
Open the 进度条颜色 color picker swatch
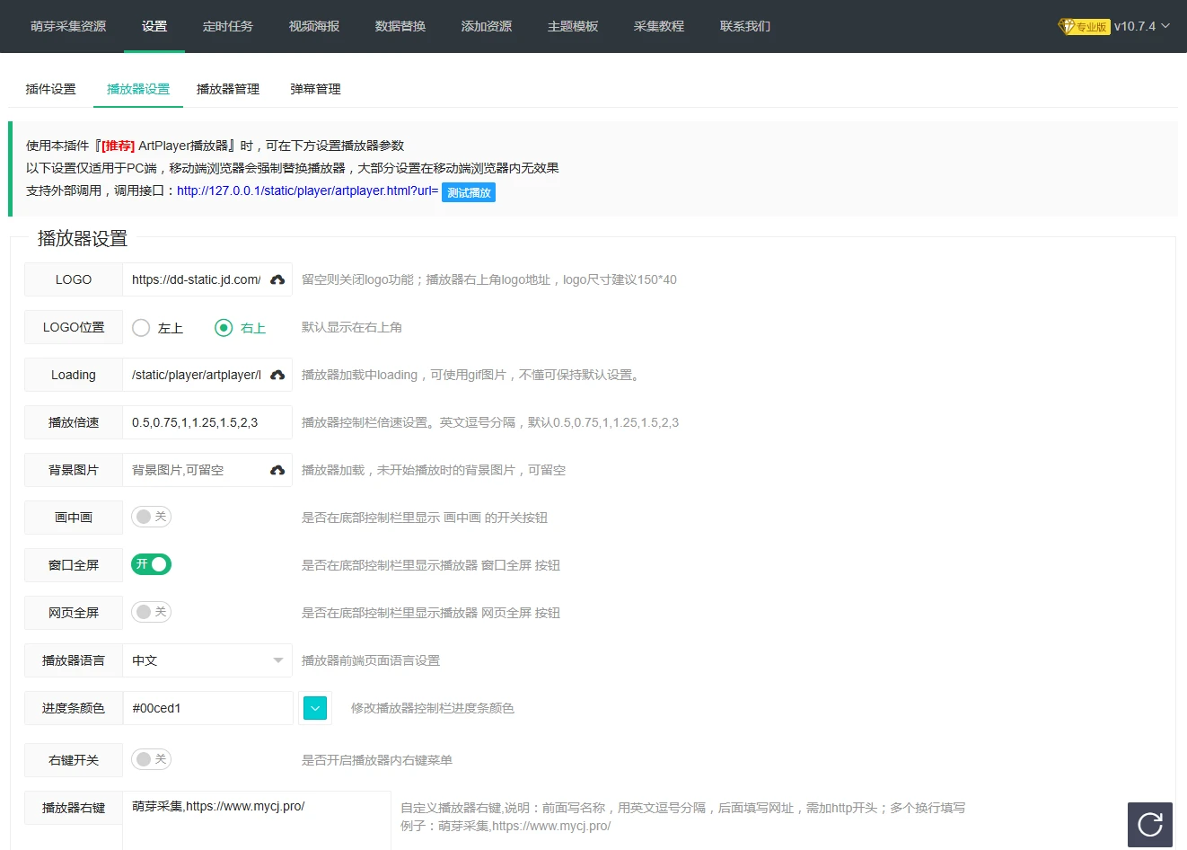click(315, 708)
